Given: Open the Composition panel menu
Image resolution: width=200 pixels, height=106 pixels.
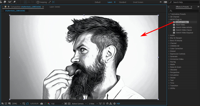Looking at the screenshot, I should tap(43, 7).
